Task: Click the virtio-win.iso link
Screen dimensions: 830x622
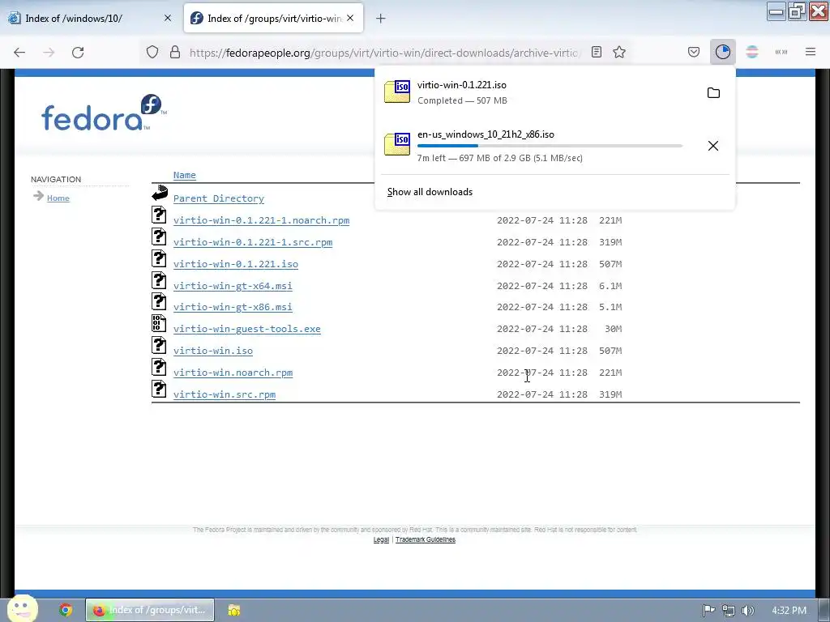Action: 213,351
